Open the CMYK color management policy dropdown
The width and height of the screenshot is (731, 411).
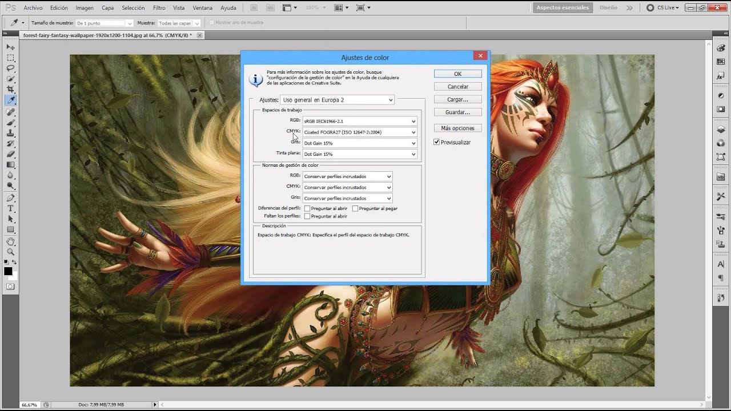point(347,187)
